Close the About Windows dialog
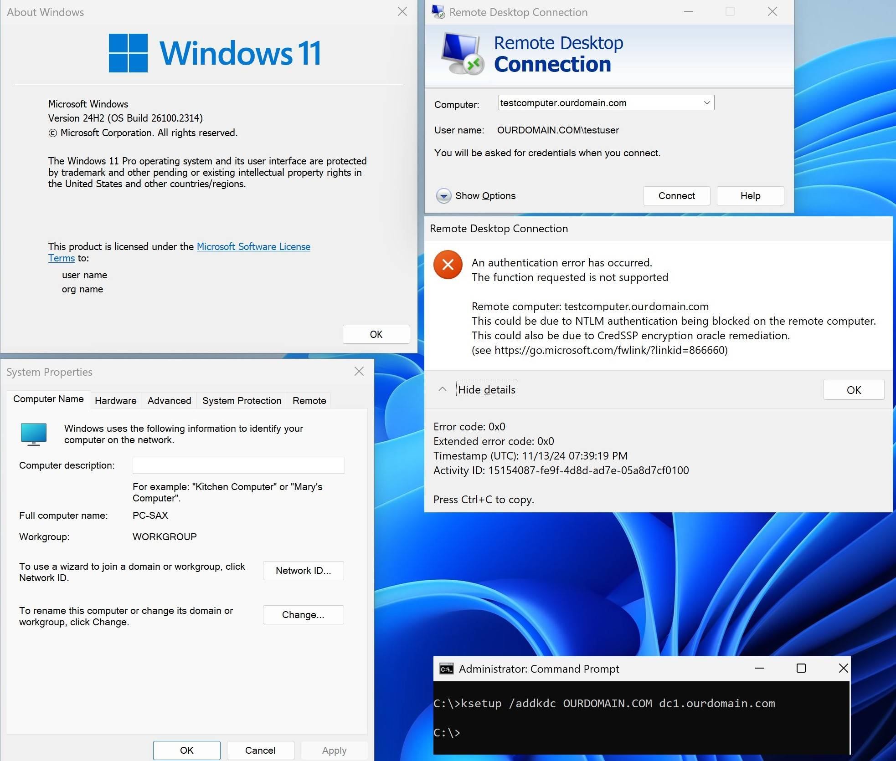896x761 pixels. pyautogui.click(x=402, y=12)
